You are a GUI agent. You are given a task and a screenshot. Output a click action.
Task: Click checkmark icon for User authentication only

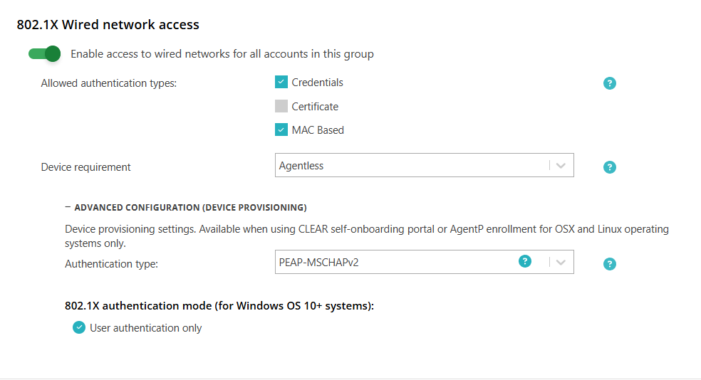click(x=79, y=328)
